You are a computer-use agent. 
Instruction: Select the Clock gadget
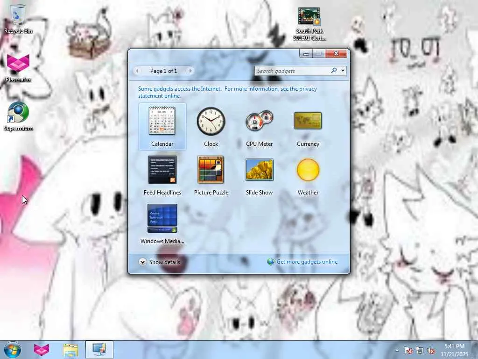coord(211,126)
